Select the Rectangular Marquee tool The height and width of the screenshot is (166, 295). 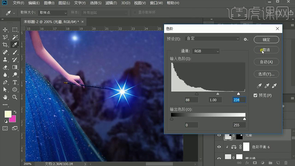[x=15, y=30]
